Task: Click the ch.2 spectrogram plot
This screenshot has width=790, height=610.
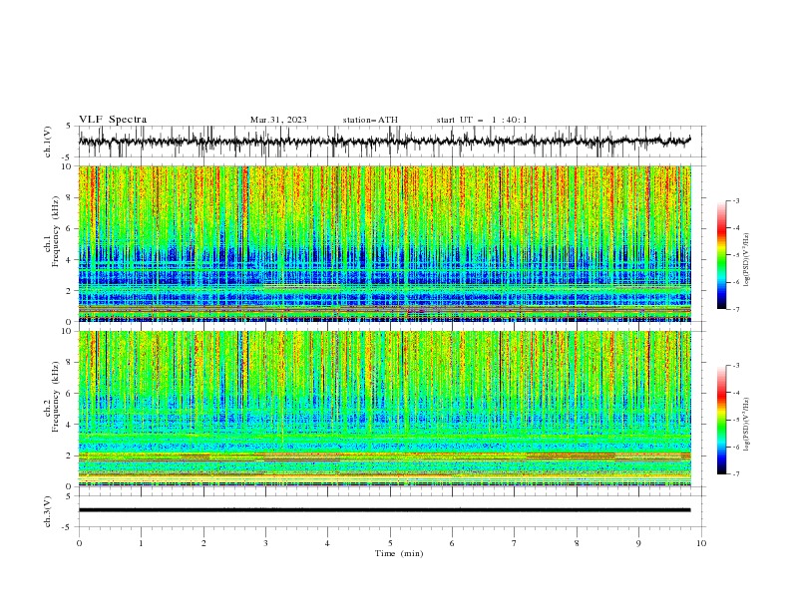Action: [x=385, y=409]
